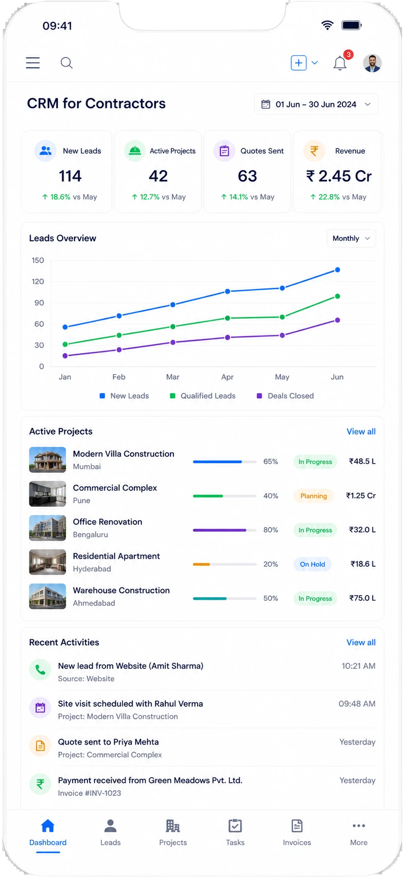The height and width of the screenshot is (877, 405).
Task: Click the rupee icon of payment received activity
Action: tap(40, 784)
